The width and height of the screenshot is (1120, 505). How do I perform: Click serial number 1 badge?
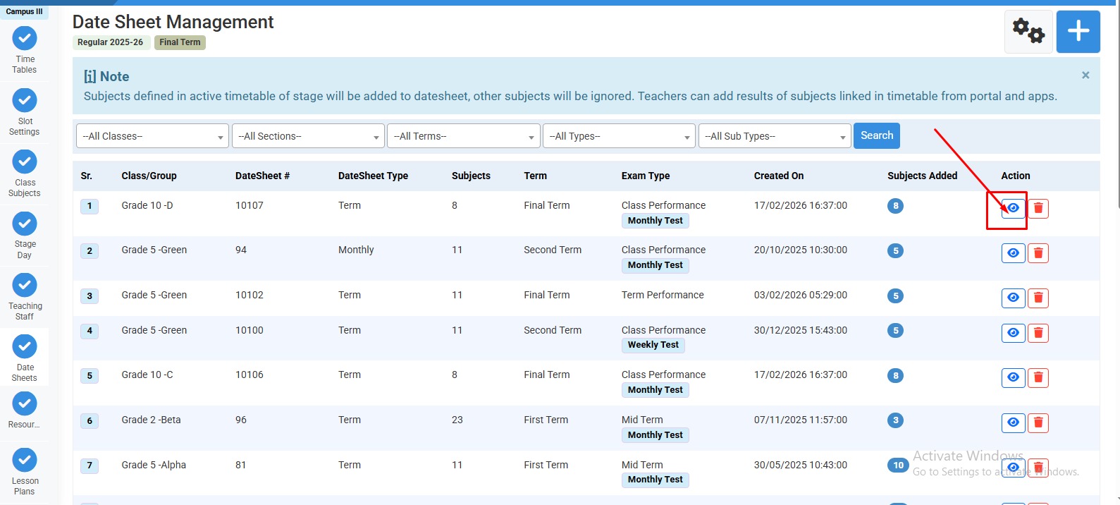tap(90, 206)
